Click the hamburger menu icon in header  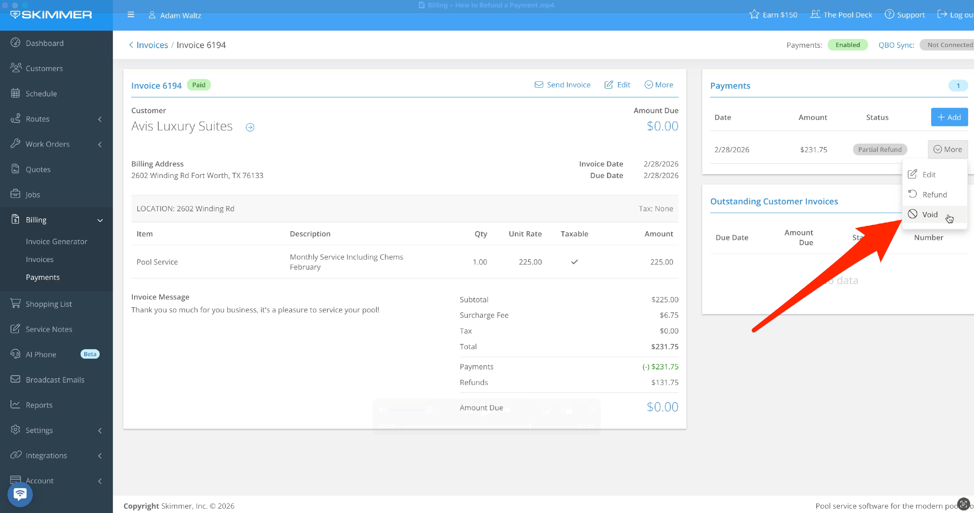click(131, 15)
